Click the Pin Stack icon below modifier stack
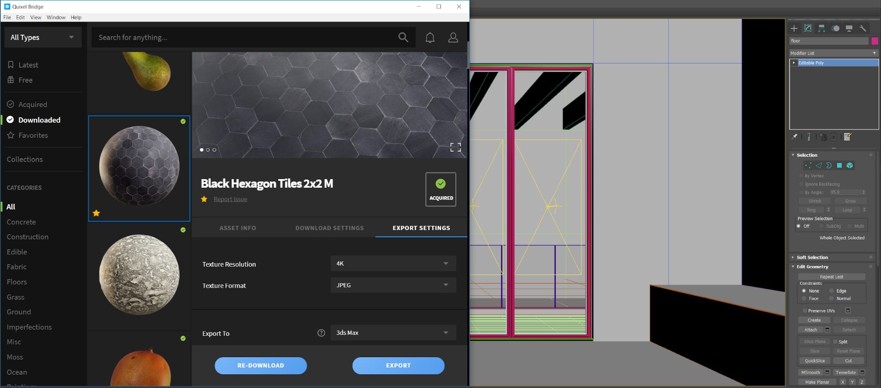 (x=795, y=137)
